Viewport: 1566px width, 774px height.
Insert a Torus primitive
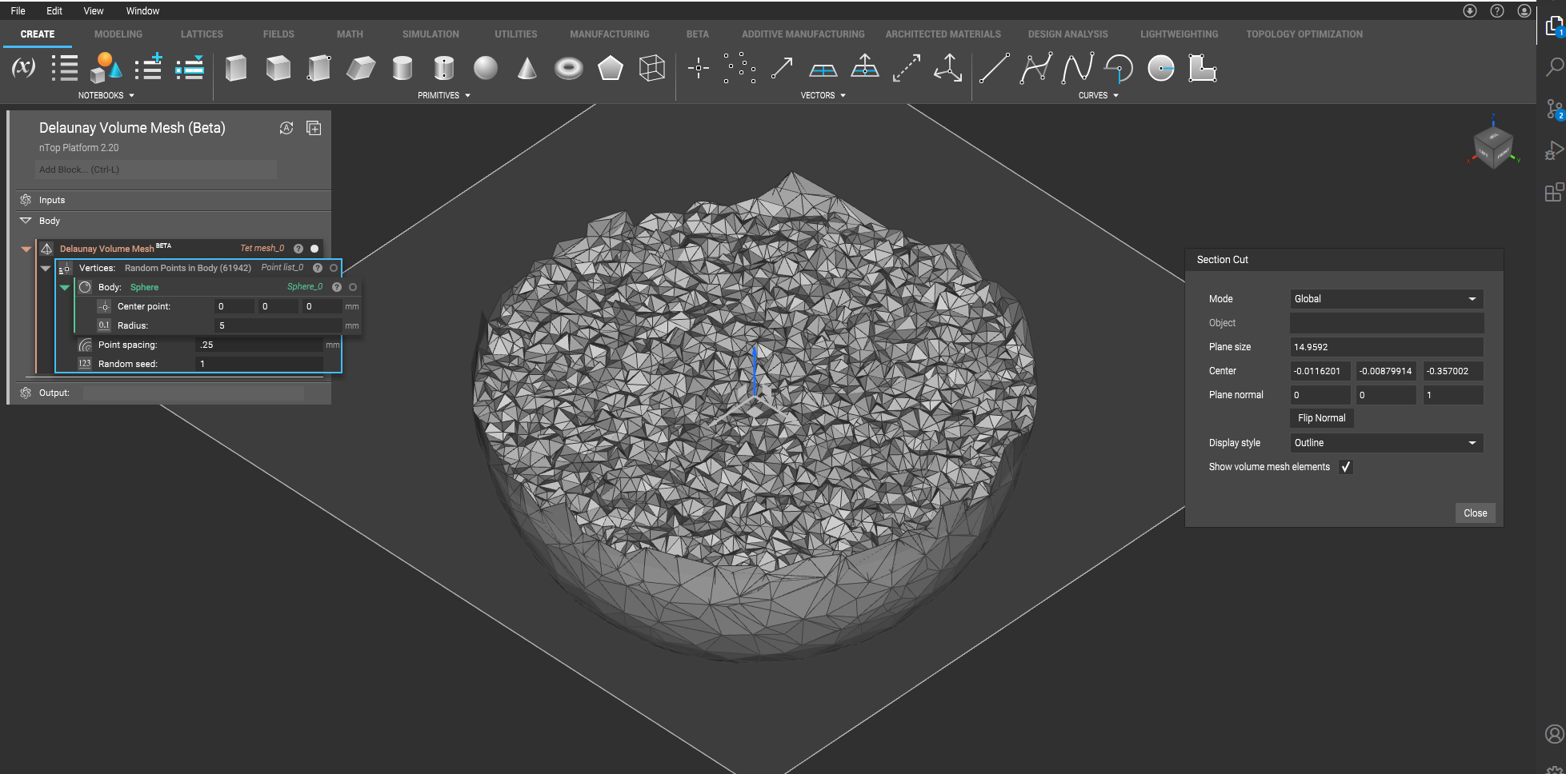(x=569, y=68)
